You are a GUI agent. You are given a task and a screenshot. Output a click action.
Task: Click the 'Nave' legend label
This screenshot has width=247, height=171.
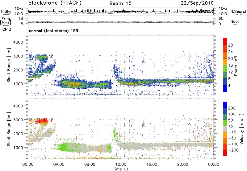click(x=235, y=21)
